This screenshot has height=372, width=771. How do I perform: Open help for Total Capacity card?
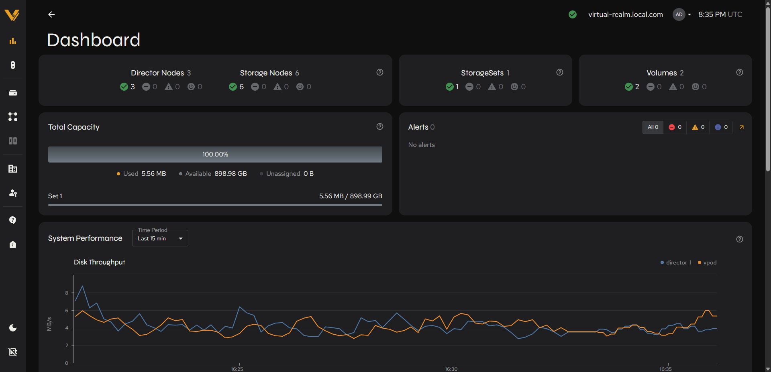pos(380,126)
